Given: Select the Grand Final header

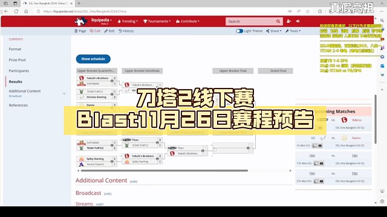Looking at the screenshot, I should [276, 71].
